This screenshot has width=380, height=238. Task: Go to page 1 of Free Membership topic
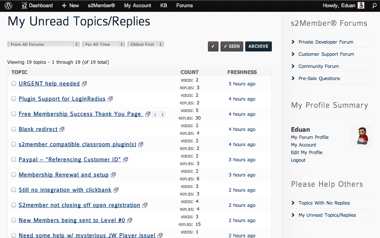click(x=155, y=115)
